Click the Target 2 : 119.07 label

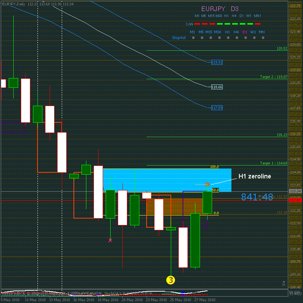pyautogui.click(x=273, y=77)
